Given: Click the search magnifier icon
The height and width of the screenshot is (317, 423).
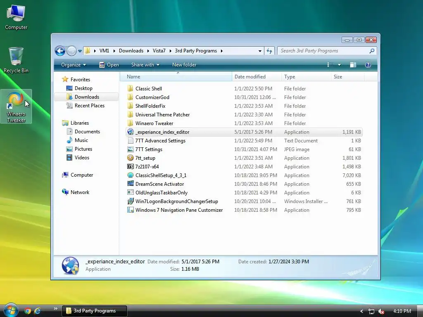Looking at the screenshot, I should coord(372,51).
